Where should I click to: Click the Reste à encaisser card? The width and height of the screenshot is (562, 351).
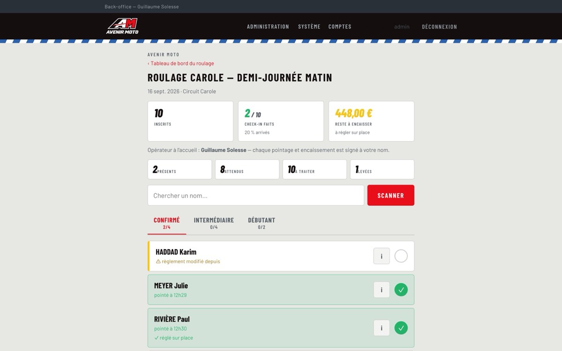pyautogui.click(x=371, y=121)
